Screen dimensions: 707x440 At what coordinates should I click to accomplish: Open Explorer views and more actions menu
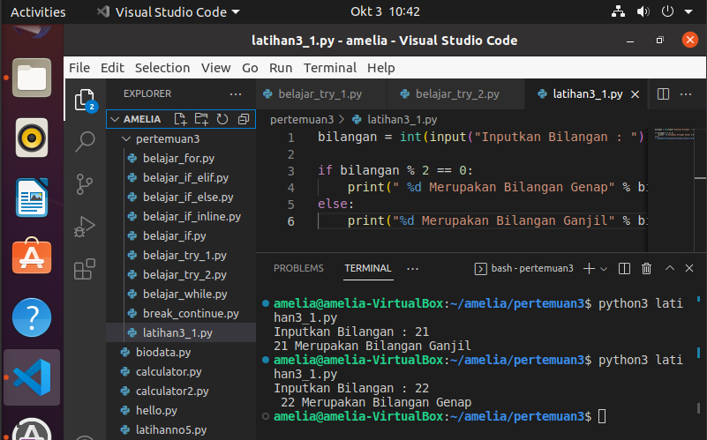coord(236,94)
